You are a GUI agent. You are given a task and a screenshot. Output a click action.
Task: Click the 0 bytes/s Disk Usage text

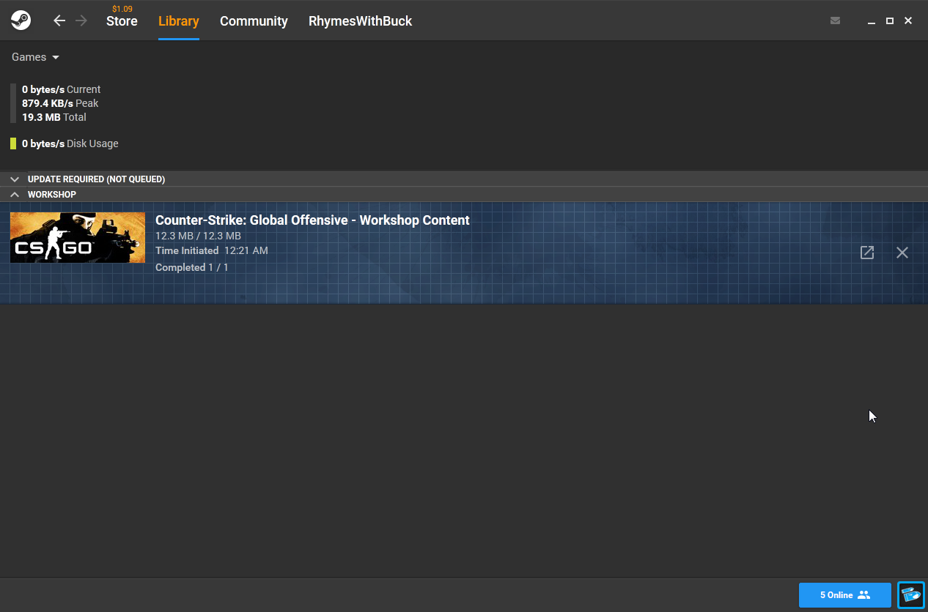coord(70,143)
